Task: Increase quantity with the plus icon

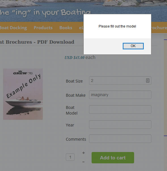Action: click(x=83, y=153)
